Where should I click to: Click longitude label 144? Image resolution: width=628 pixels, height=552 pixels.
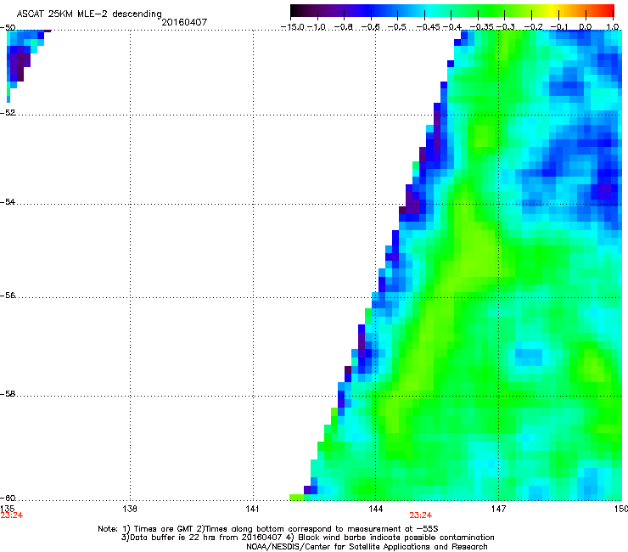tap(375, 509)
